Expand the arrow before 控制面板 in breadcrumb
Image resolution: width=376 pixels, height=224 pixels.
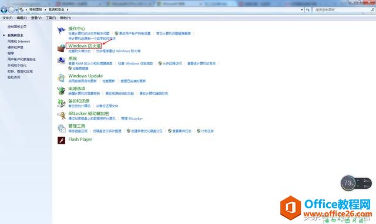coord(26,10)
